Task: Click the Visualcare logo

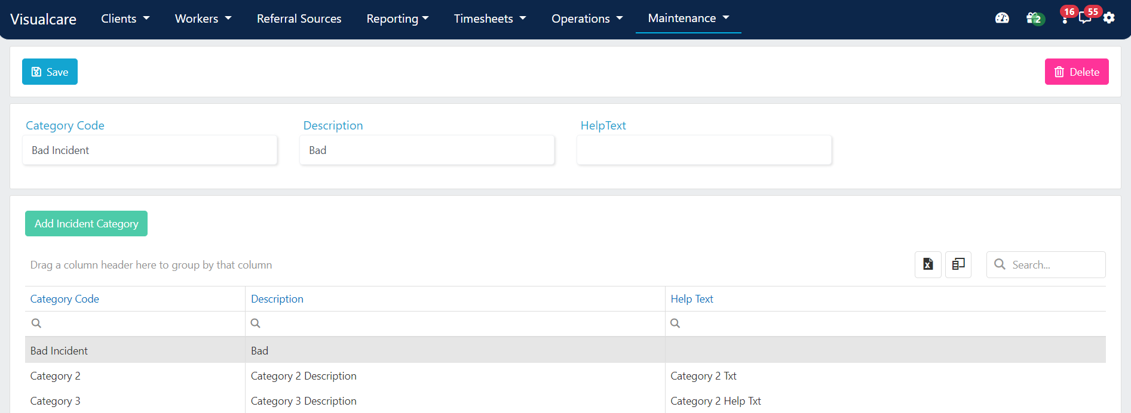Action: click(43, 19)
